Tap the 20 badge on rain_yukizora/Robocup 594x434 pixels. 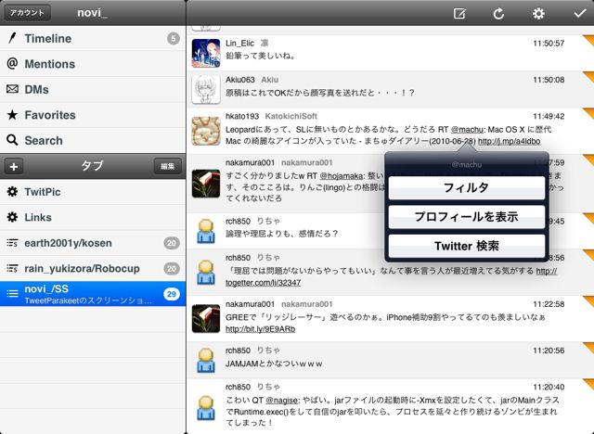(171, 268)
